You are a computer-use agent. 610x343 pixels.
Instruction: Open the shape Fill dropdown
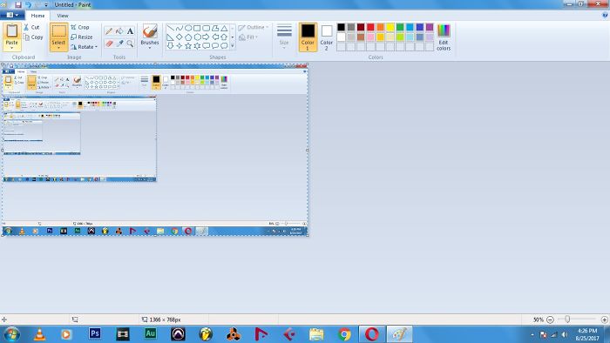tap(248, 37)
